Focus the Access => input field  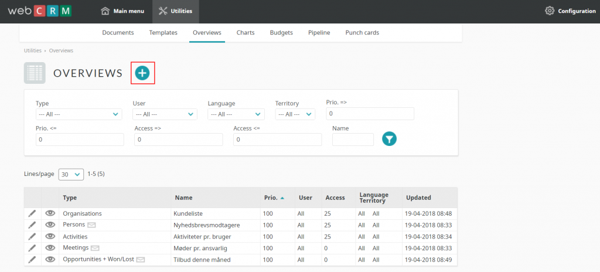click(x=179, y=140)
